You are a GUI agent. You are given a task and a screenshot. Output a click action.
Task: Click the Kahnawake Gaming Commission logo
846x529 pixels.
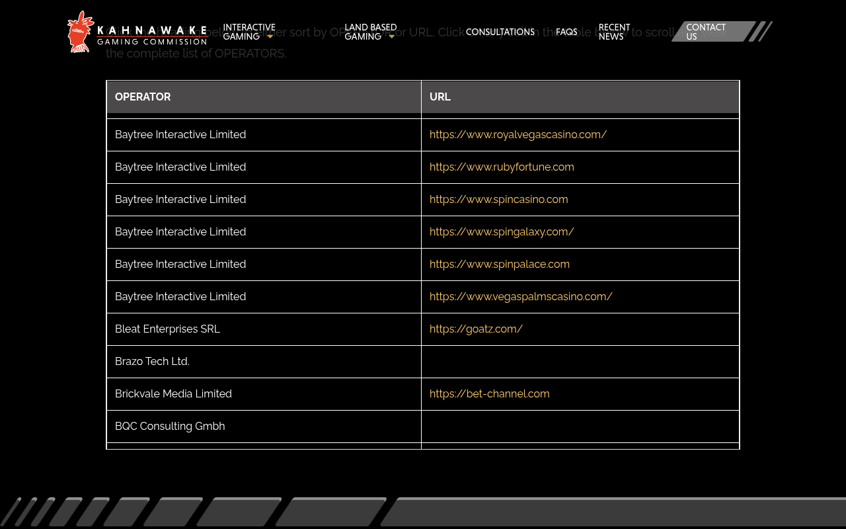[x=137, y=32]
